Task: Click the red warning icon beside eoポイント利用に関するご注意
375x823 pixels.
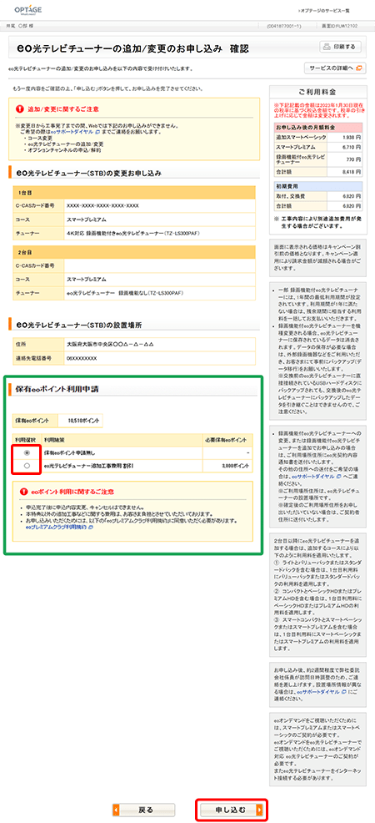Action: click(x=23, y=492)
